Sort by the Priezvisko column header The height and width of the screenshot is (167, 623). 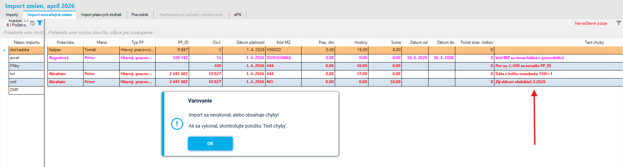point(65,42)
